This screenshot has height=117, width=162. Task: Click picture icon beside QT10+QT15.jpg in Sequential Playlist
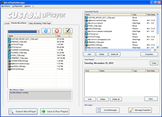(86, 37)
